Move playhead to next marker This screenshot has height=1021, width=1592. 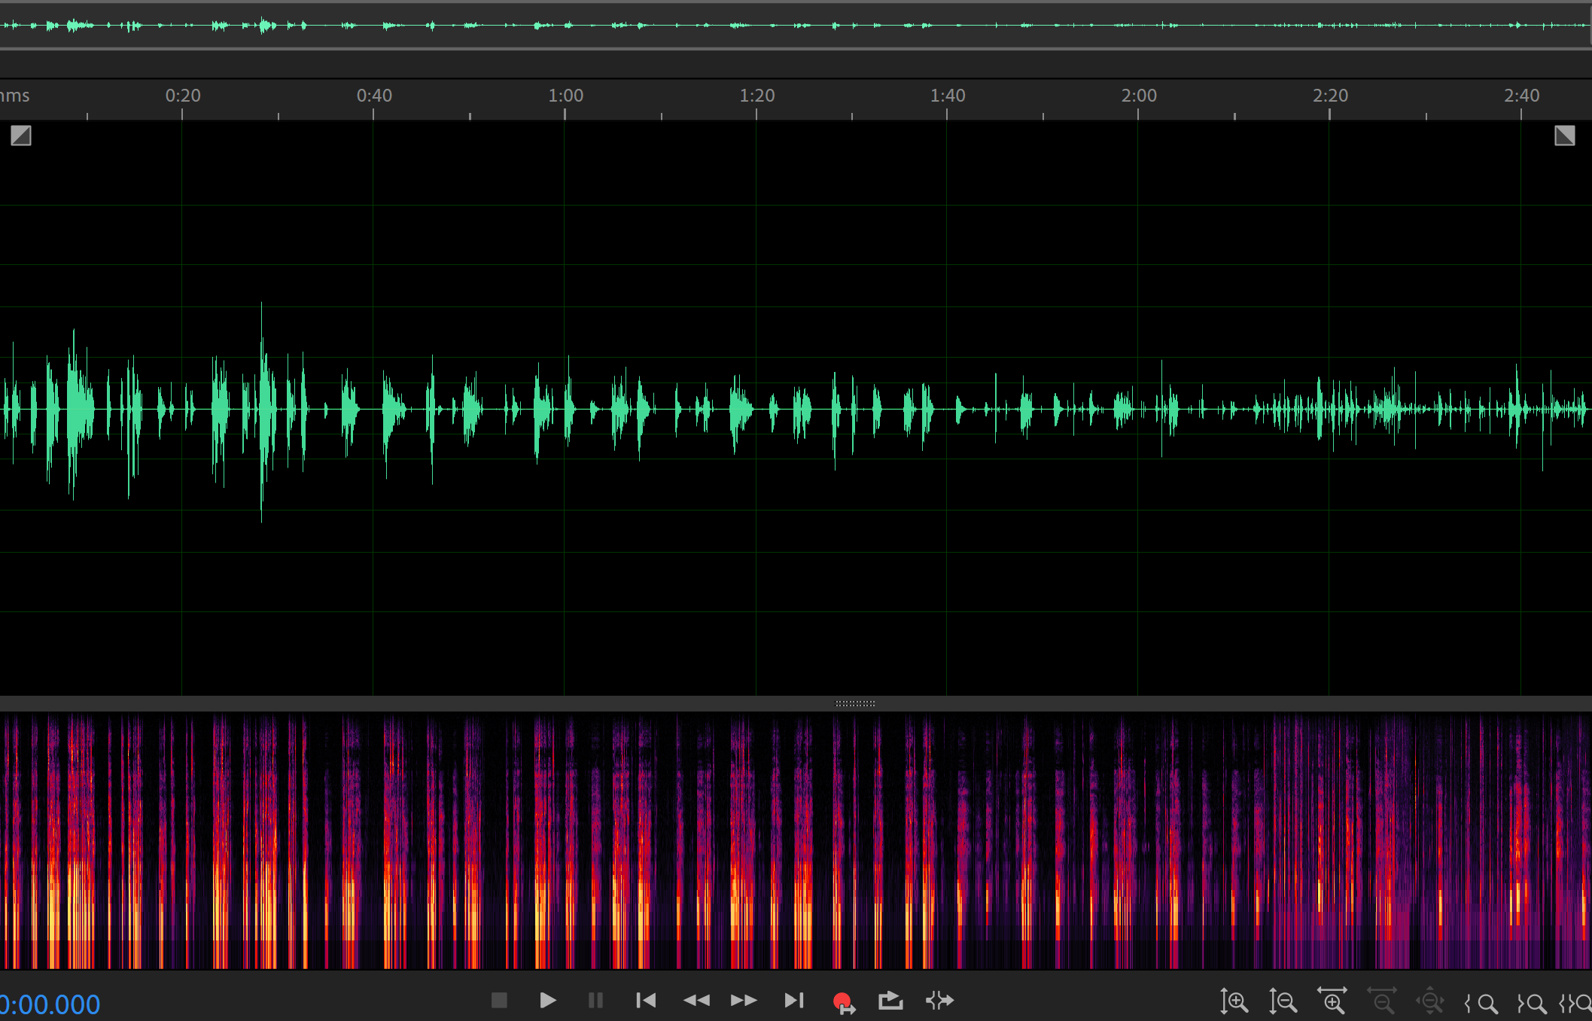794,1001
